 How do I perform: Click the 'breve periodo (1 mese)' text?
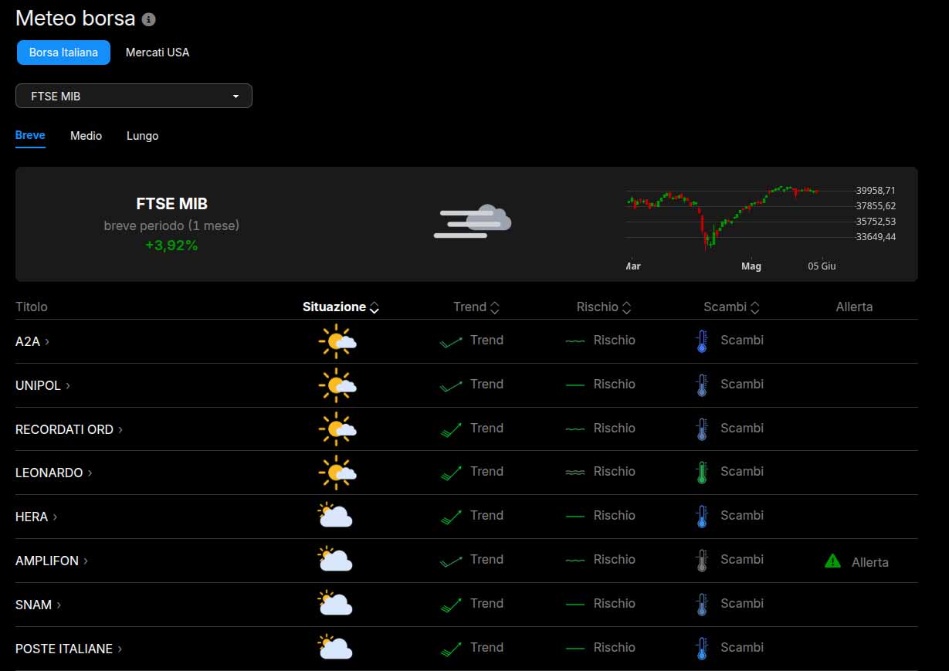point(171,225)
